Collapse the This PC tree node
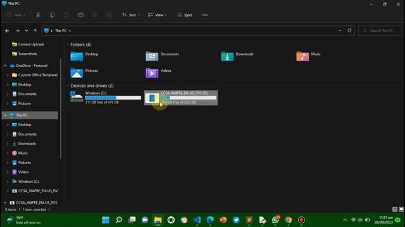The width and height of the screenshot is (405, 227). pyautogui.click(x=5, y=115)
